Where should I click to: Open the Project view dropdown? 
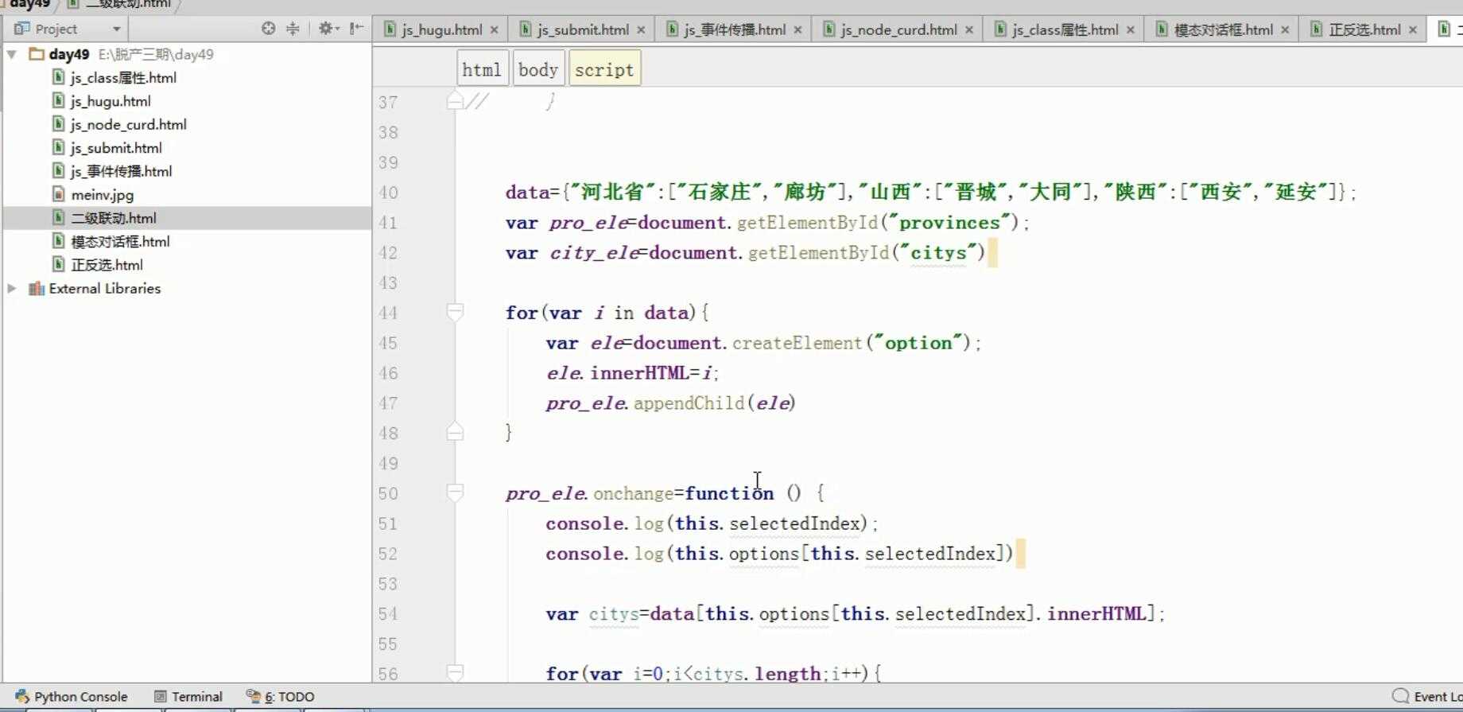click(116, 29)
